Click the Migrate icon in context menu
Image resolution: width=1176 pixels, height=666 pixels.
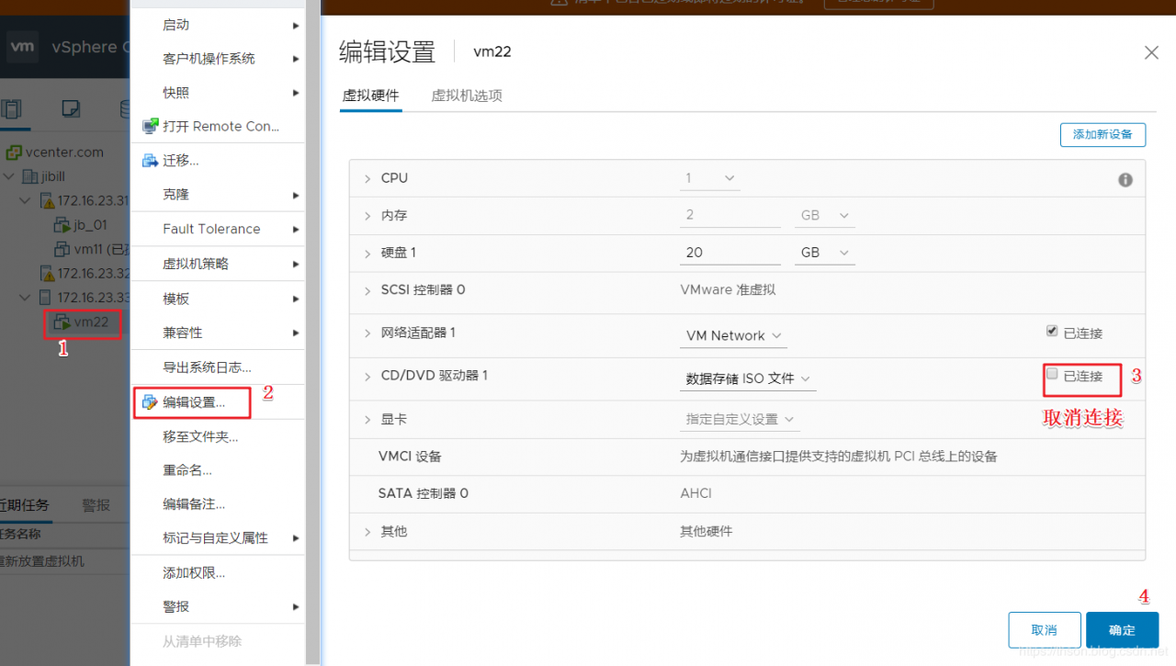click(x=150, y=161)
